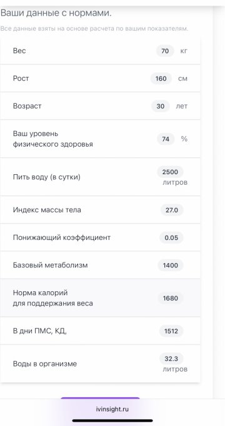Screen dimensions: 225x426
Task: Tap the "Индекс массы тела" label
Action: [47, 210]
